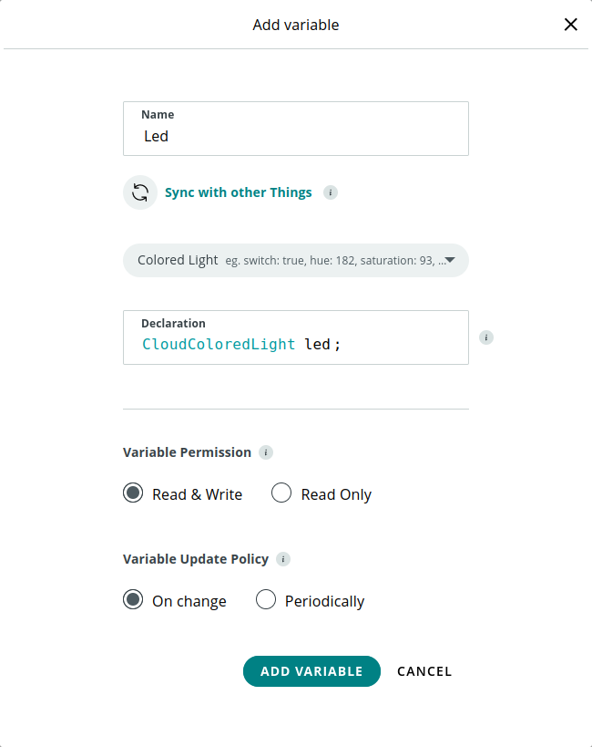Select the On change update policy

132,599
